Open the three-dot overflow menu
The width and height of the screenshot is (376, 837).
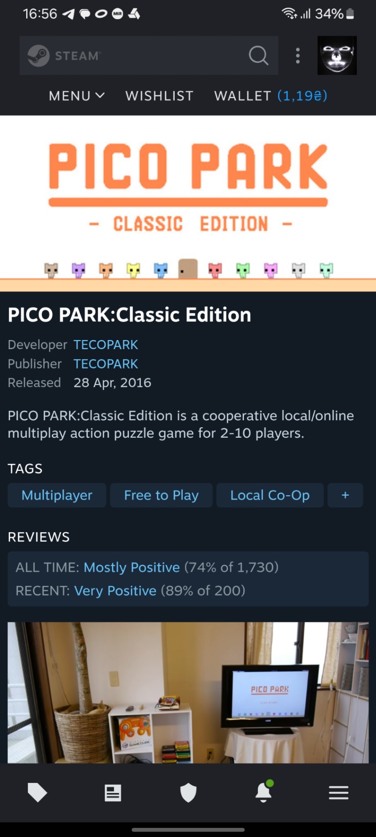[x=298, y=56]
